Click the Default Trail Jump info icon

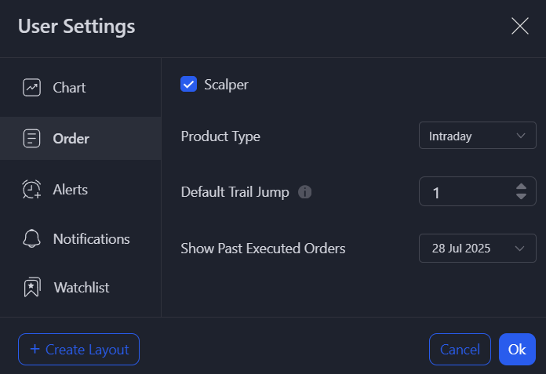coord(305,192)
